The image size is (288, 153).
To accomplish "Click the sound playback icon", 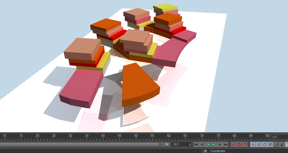I will click(282, 144).
